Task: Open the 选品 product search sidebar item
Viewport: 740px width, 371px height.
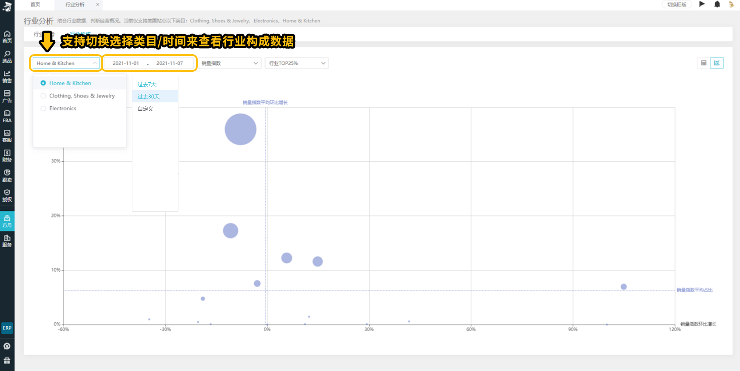Action: (7, 57)
